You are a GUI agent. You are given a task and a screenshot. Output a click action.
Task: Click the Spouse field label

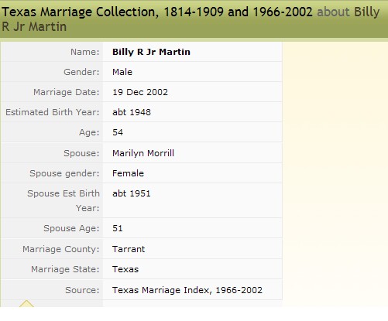pos(81,153)
